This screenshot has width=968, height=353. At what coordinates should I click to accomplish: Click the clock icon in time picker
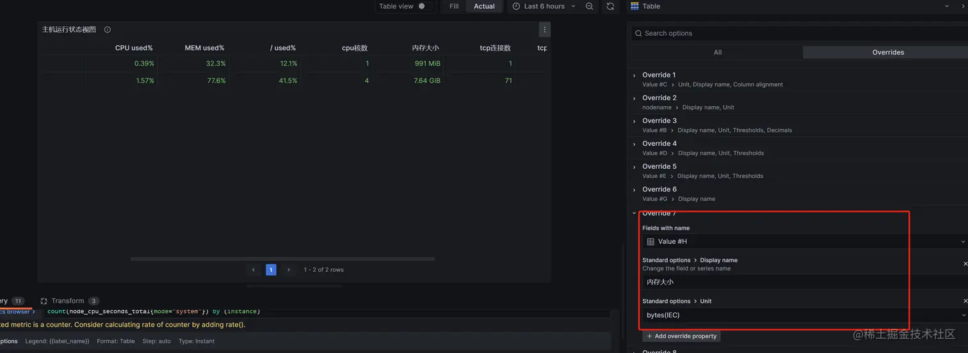tap(516, 6)
